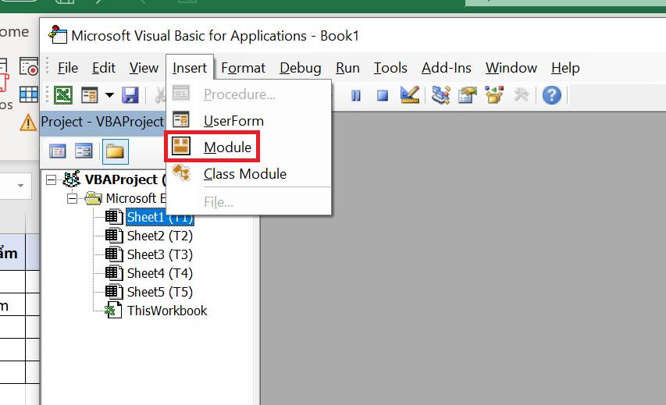Viewport: 666px width, 405px height.
Task: Open the Window menu
Action: point(511,68)
